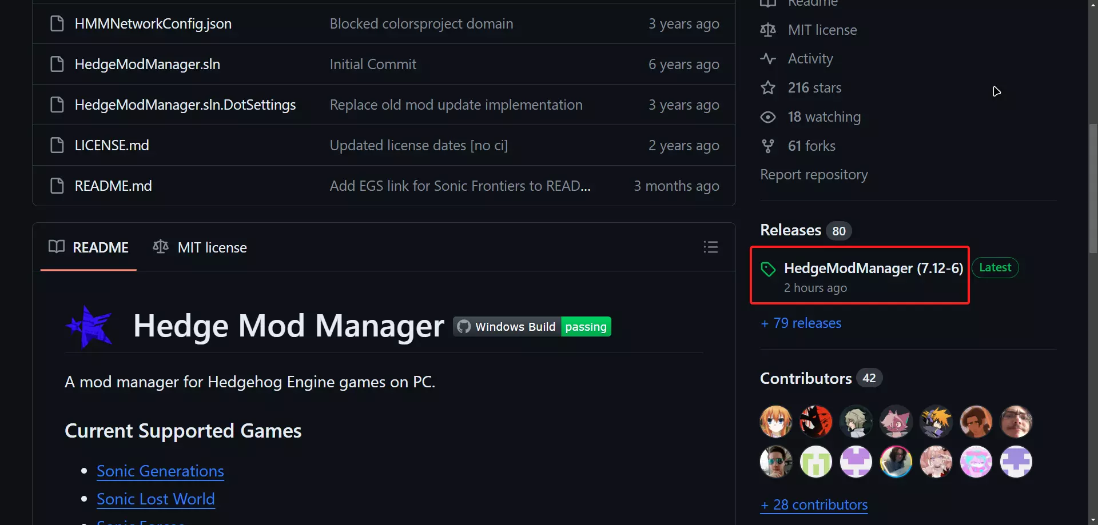
Task: Open orange-haired anime contributor avatar
Action: [776, 422]
